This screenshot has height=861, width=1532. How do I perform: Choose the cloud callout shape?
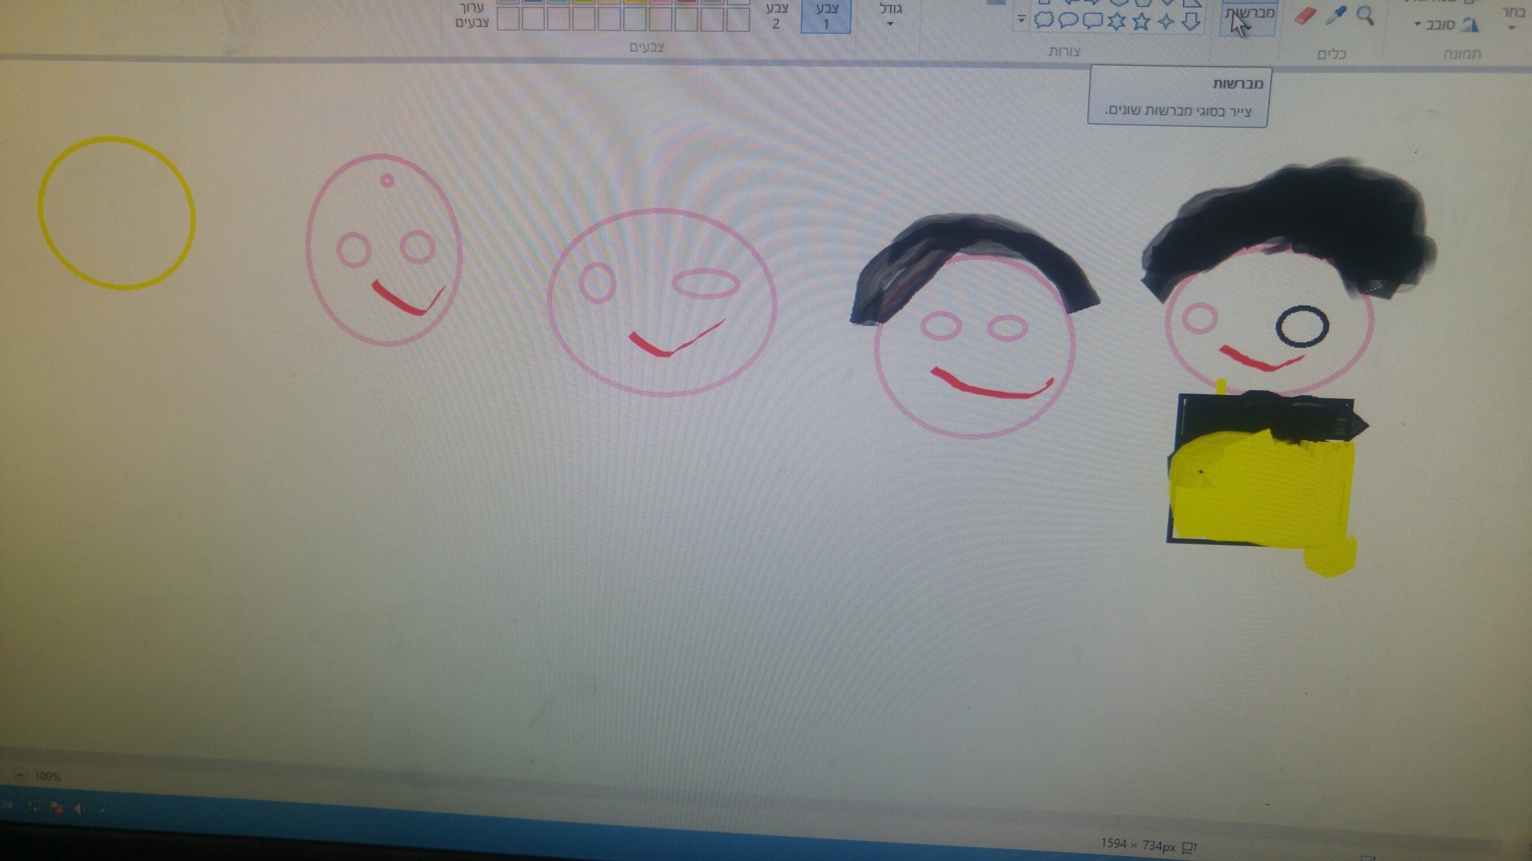click(1044, 21)
